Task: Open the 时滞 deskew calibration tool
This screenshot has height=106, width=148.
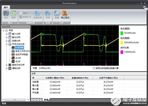Action: [48, 15]
